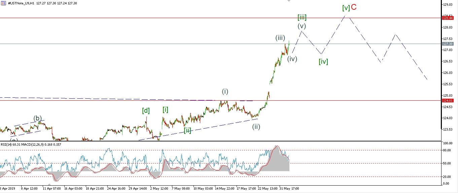Select the green [iii] wave label
458x193 pixels.
point(302,17)
